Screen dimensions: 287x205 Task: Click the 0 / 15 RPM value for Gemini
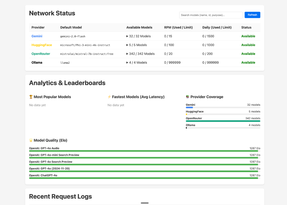[x=168, y=36]
